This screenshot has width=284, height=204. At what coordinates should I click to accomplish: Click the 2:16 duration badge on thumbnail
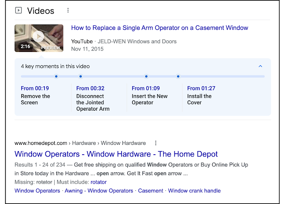pyautogui.click(x=25, y=46)
